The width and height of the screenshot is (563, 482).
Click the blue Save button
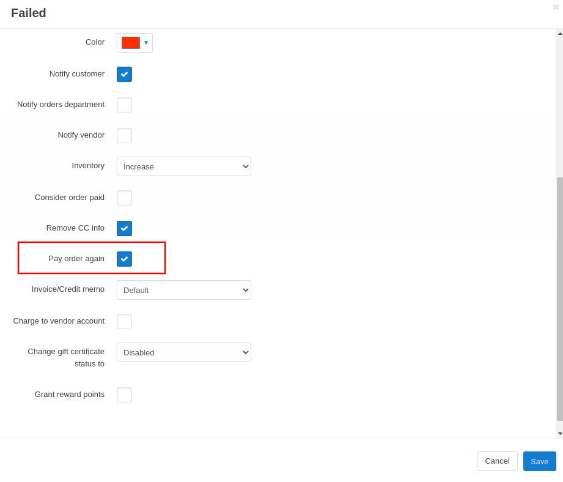(539, 461)
